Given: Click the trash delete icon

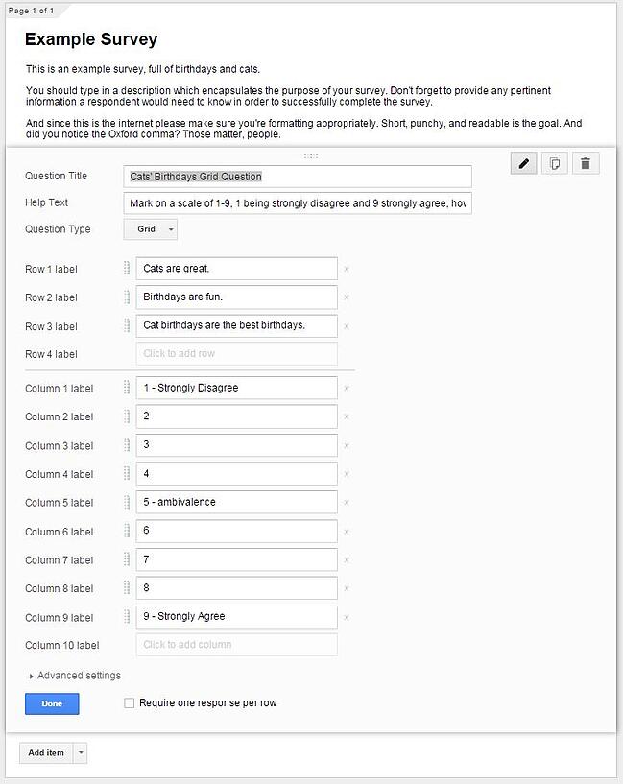Looking at the screenshot, I should coord(586,163).
